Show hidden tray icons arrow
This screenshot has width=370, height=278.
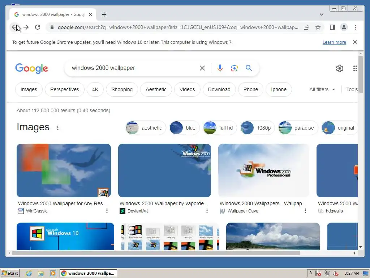[x=310, y=273]
